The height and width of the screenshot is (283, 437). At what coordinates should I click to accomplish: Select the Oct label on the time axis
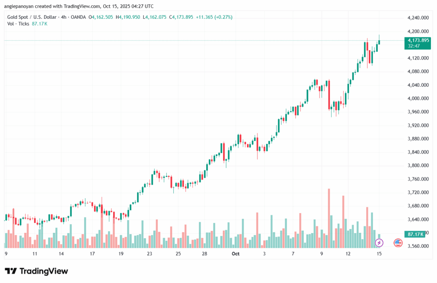(236, 254)
